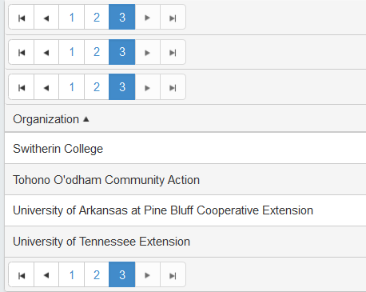
Task: Click previous-page arrow in top paginator
Action: coord(46,17)
